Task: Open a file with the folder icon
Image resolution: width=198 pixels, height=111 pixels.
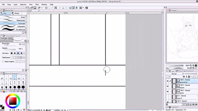Action: (32, 8)
